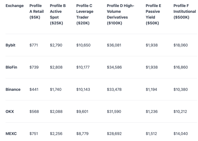The height and width of the screenshot is (141, 198).
Task: Select Profile C Leverage Trader header
Action: pos(85,14)
